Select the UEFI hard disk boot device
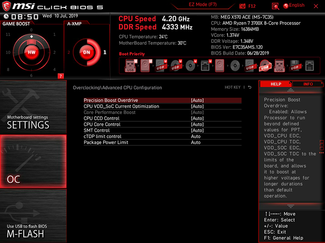The height and width of the screenshot is (243, 325). coord(146,66)
